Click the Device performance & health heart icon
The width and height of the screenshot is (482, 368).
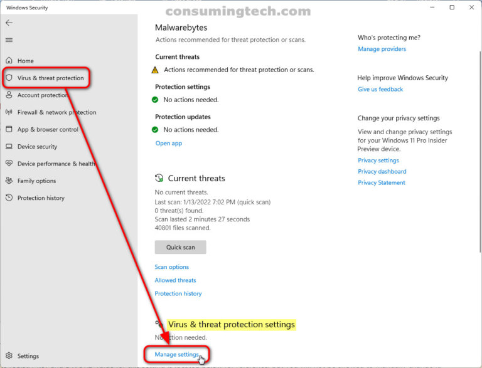(9, 164)
